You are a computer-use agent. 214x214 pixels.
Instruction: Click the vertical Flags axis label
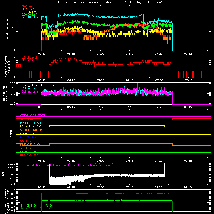[11, 133]
